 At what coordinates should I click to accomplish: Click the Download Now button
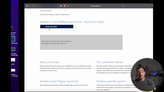(57, 27)
